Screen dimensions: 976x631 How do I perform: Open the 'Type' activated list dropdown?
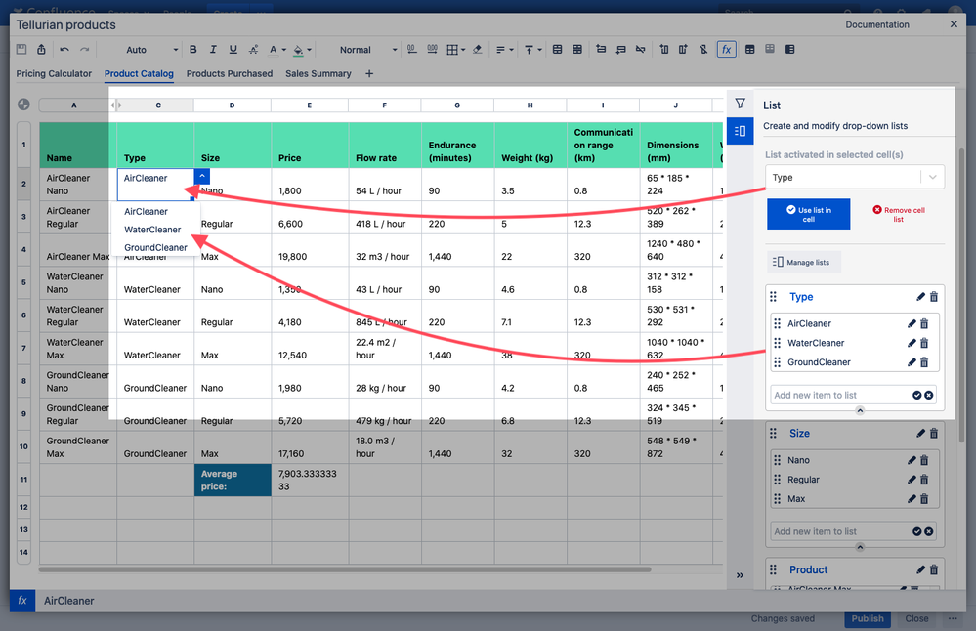click(x=855, y=177)
